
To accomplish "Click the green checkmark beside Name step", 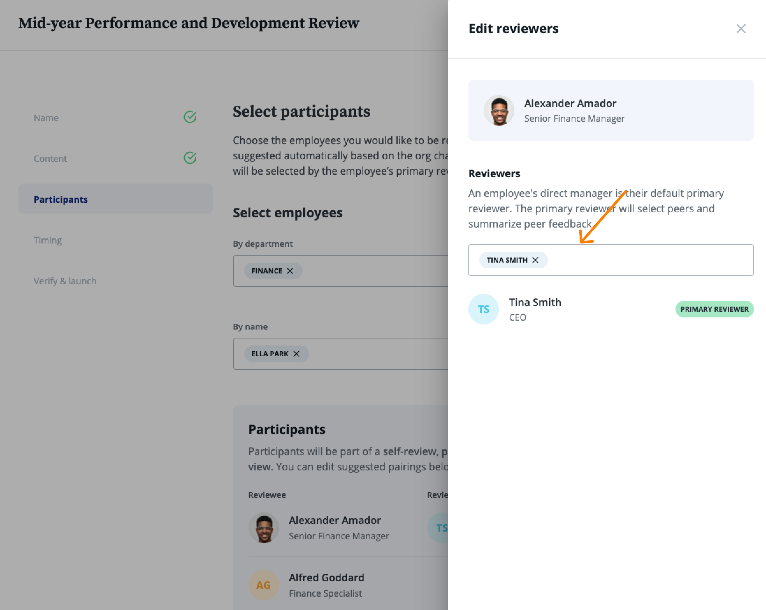I will (190, 117).
